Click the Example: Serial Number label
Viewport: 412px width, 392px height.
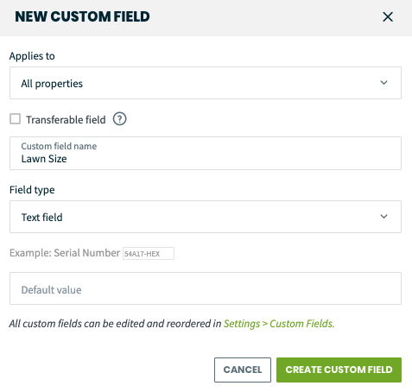click(x=65, y=253)
